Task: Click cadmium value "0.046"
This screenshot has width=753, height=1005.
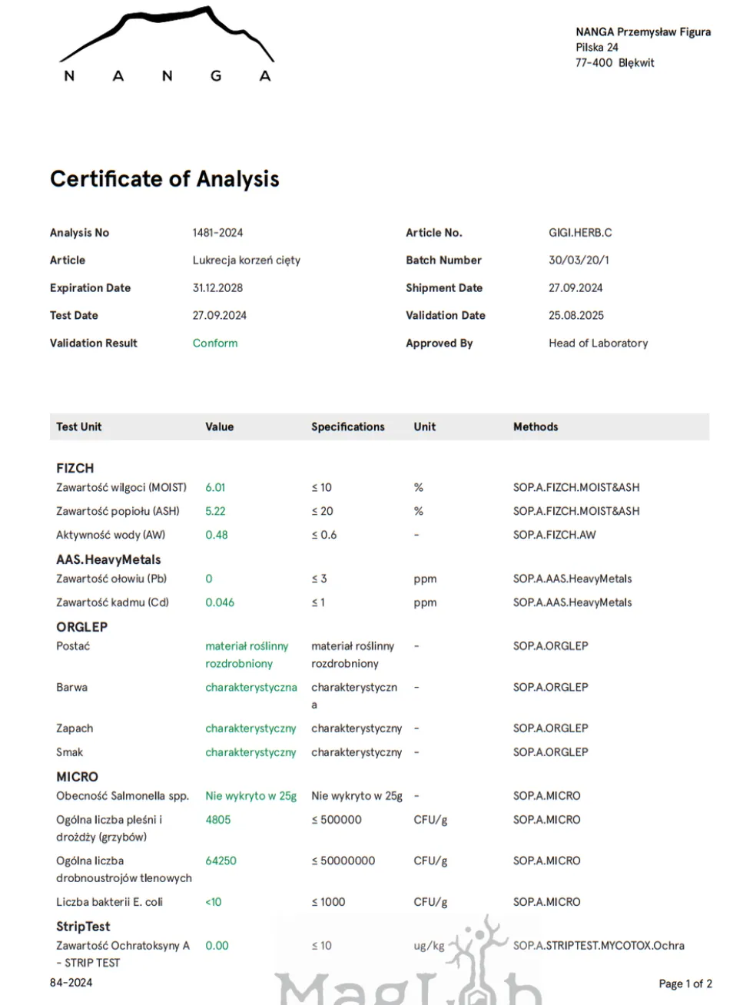Action: click(220, 603)
